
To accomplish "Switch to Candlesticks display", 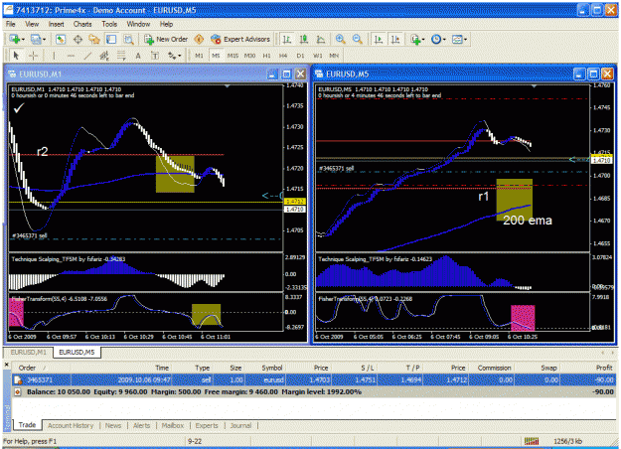I will point(304,39).
